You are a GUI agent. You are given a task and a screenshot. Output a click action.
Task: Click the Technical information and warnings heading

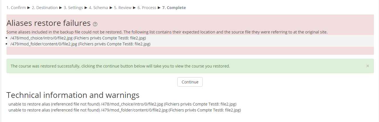click(73, 95)
